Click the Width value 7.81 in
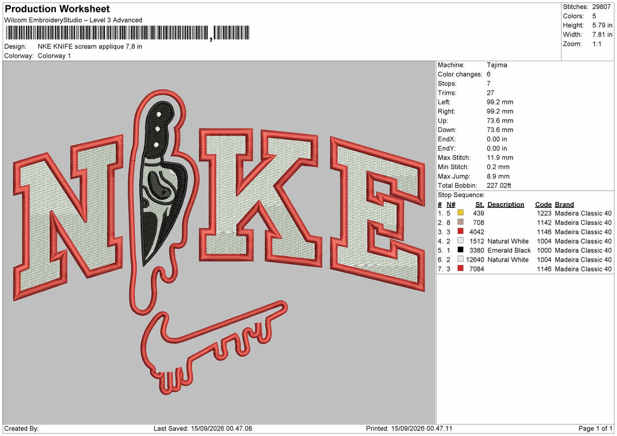617x436 pixels. coord(602,34)
